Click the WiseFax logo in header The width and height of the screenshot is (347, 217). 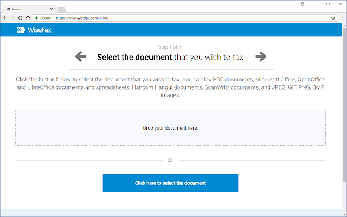21,30
